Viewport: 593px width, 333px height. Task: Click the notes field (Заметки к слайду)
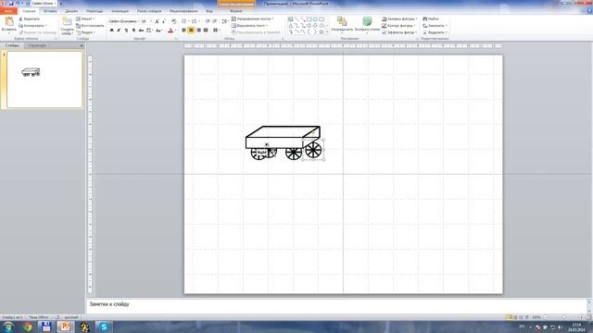pos(336,305)
